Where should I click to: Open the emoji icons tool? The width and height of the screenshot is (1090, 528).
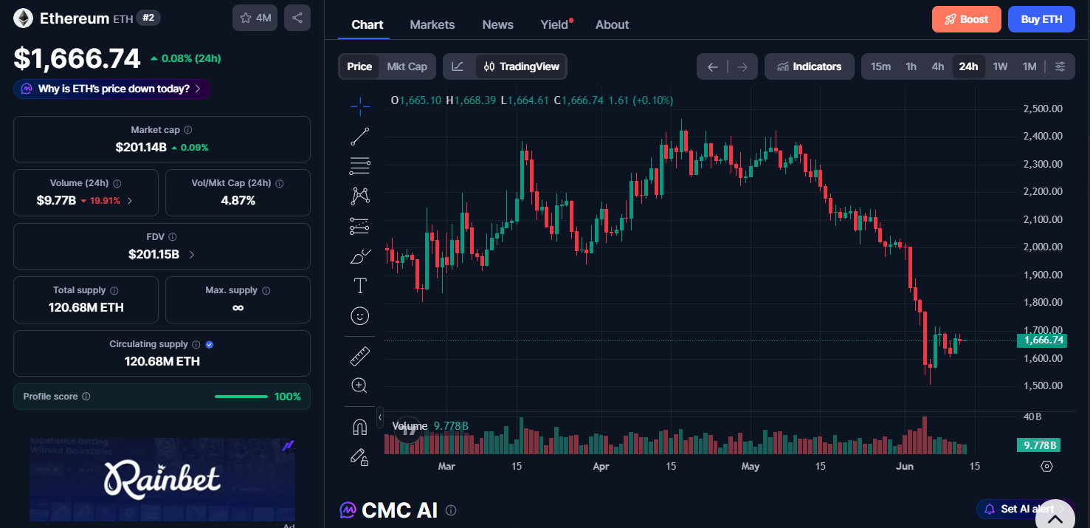(x=360, y=316)
